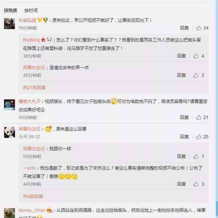Like the comment with 21 likes
The height and width of the screenshot is (218, 218).
[x=199, y=117]
